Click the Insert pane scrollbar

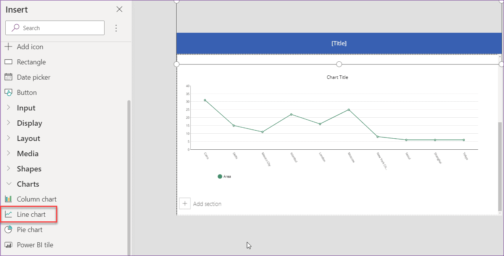click(129, 177)
